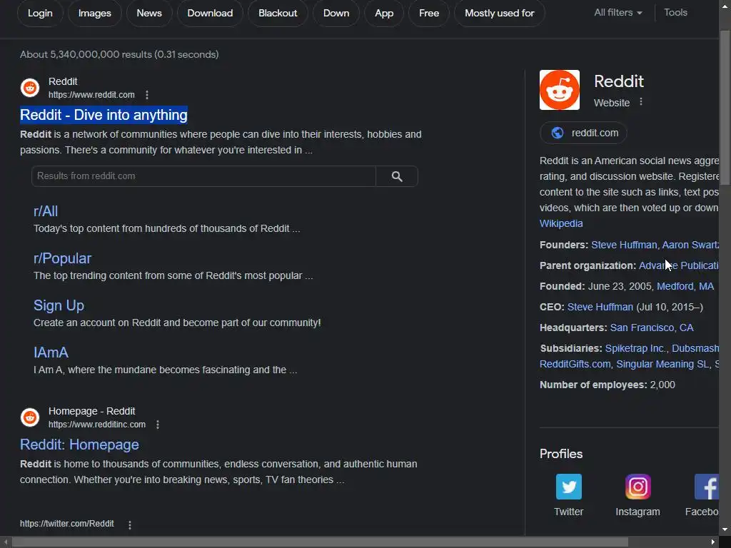731x548 pixels.
Task: Click the Reddit favicon beside Homepage - Reddit
Action: point(30,417)
